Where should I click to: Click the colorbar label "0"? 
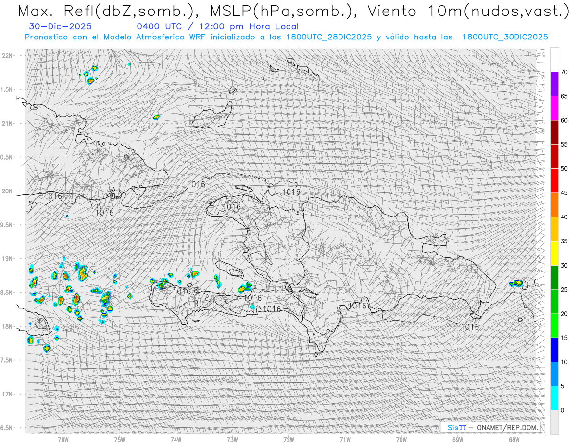pos(563,410)
